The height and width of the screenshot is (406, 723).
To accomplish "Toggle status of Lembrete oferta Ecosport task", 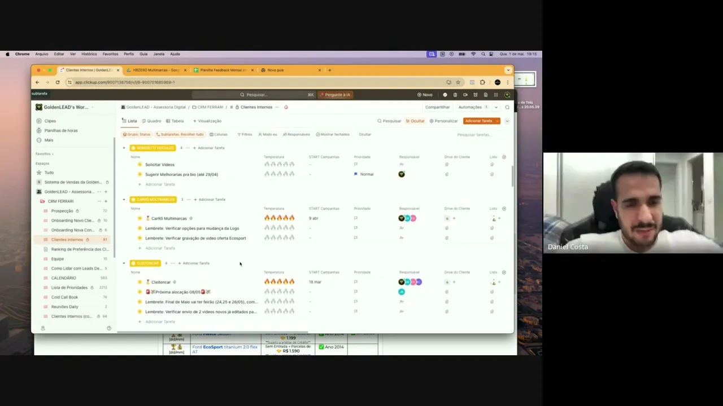I will pos(140,238).
